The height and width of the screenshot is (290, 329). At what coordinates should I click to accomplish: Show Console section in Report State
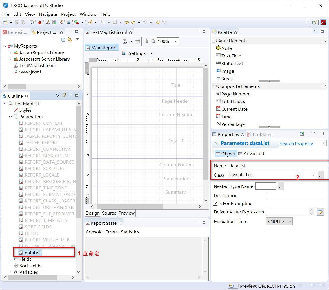(94, 232)
